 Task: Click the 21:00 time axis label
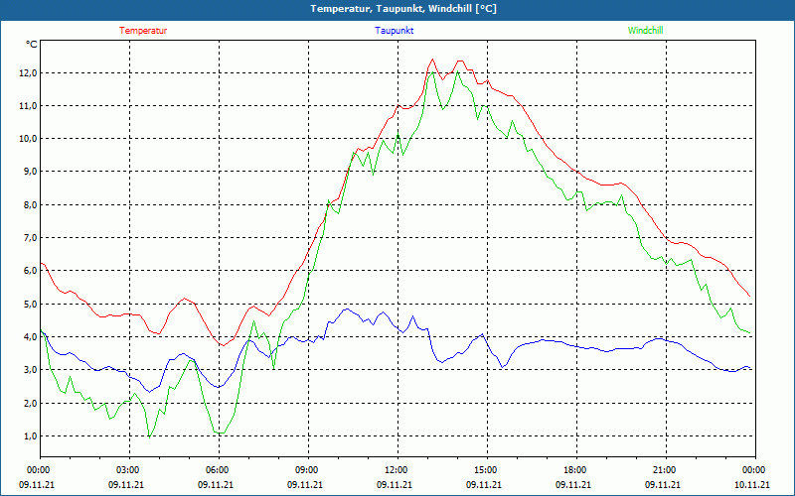pyautogui.click(x=666, y=470)
